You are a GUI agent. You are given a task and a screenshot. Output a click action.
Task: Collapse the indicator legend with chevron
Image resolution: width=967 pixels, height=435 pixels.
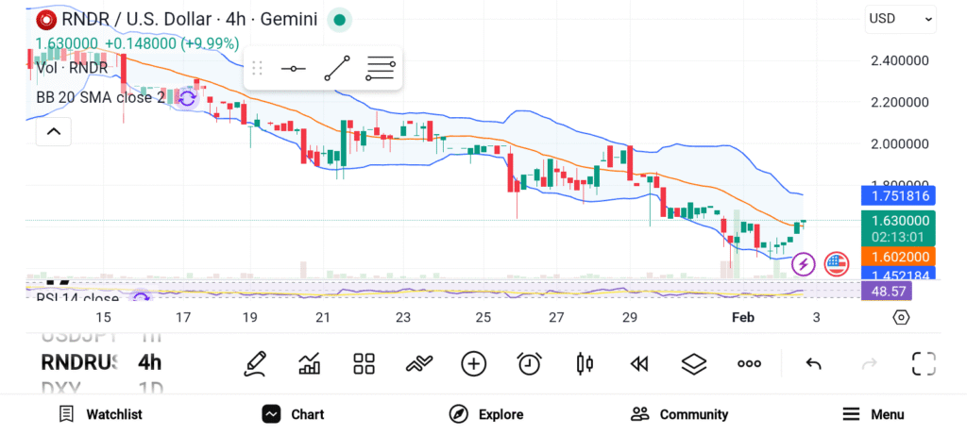[x=54, y=132]
